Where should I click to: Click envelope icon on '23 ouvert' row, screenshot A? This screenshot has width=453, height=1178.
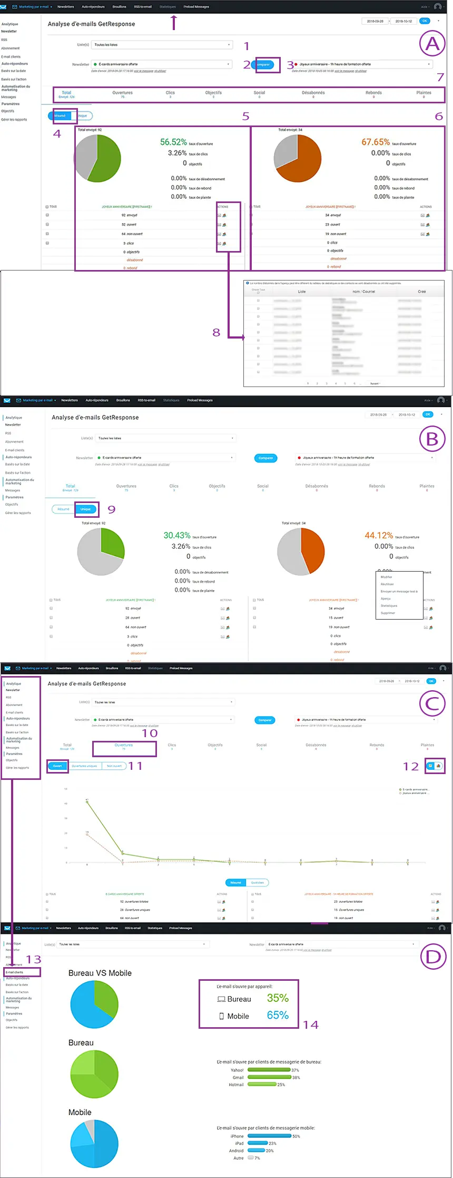coord(422,225)
